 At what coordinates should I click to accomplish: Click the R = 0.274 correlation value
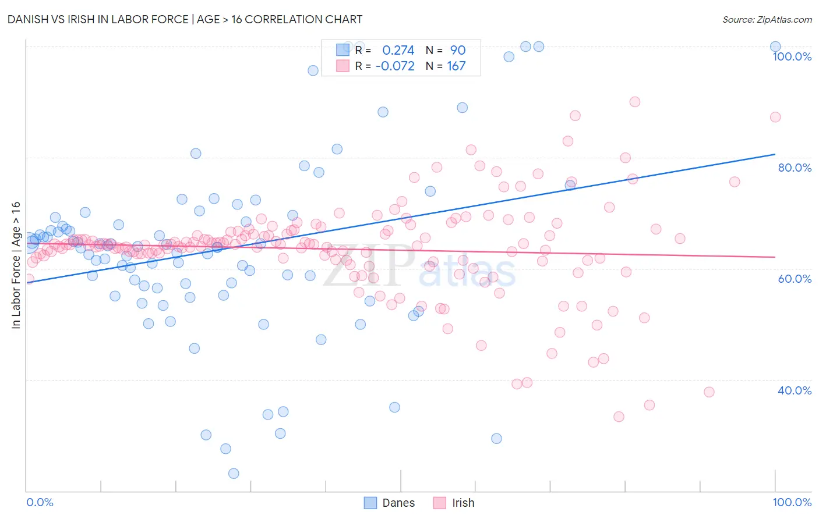click(x=385, y=50)
